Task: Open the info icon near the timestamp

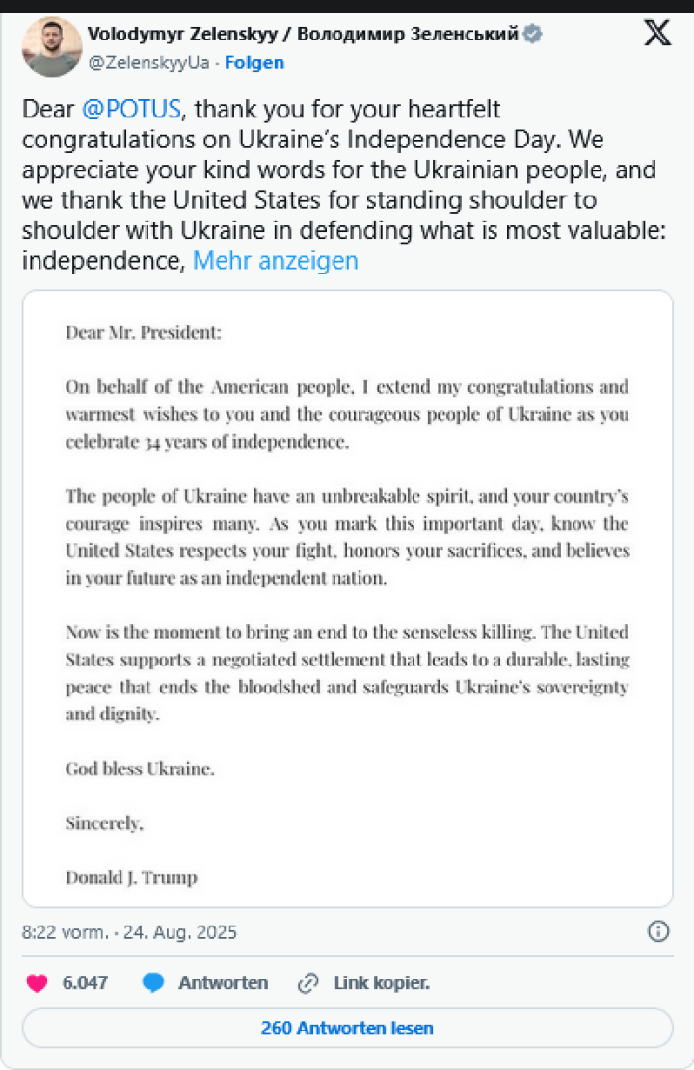Action: pyautogui.click(x=658, y=932)
